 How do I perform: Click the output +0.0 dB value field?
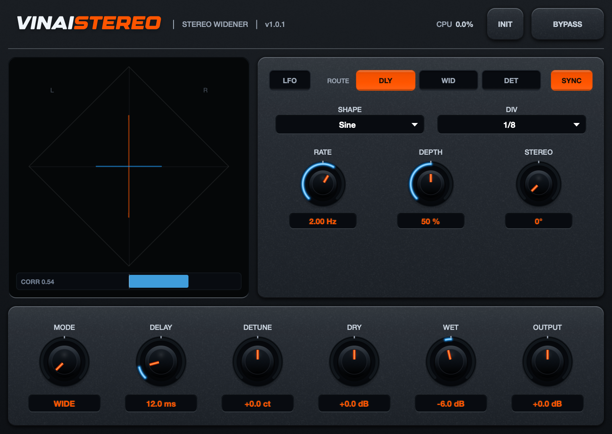548,403
